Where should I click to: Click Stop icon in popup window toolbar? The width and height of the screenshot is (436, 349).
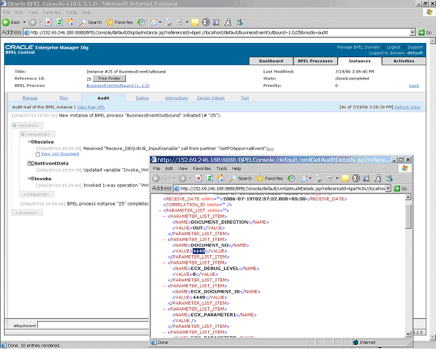(x=199, y=179)
